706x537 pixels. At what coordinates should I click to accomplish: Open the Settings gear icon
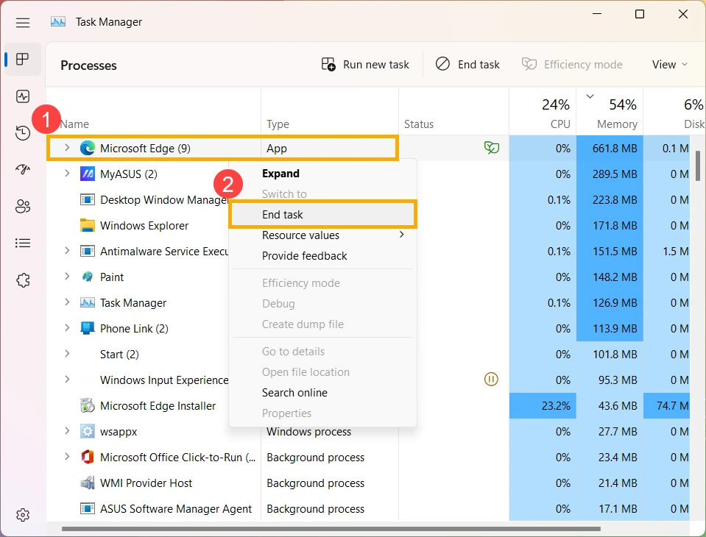(23, 514)
